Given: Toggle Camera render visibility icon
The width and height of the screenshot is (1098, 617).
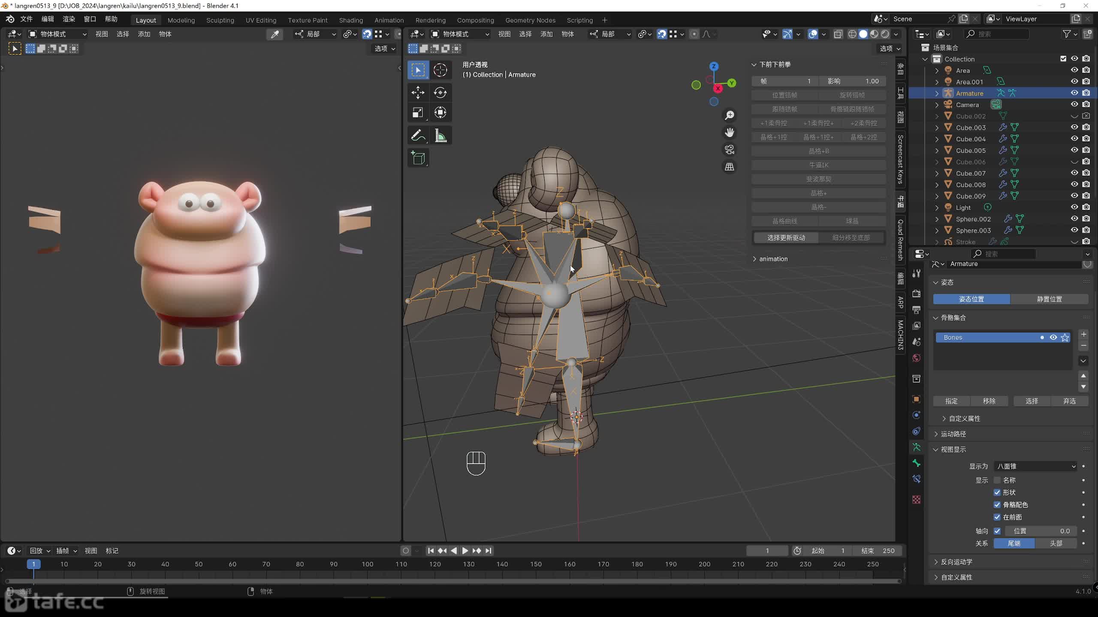Looking at the screenshot, I should [1086, 105].
